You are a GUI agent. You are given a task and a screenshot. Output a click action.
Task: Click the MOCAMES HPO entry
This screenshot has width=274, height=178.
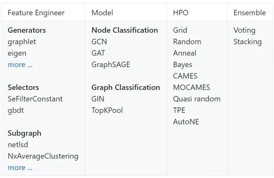(191, 87)
